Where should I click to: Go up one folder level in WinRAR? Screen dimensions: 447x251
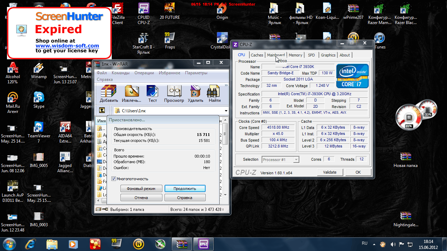coord(102,111)
